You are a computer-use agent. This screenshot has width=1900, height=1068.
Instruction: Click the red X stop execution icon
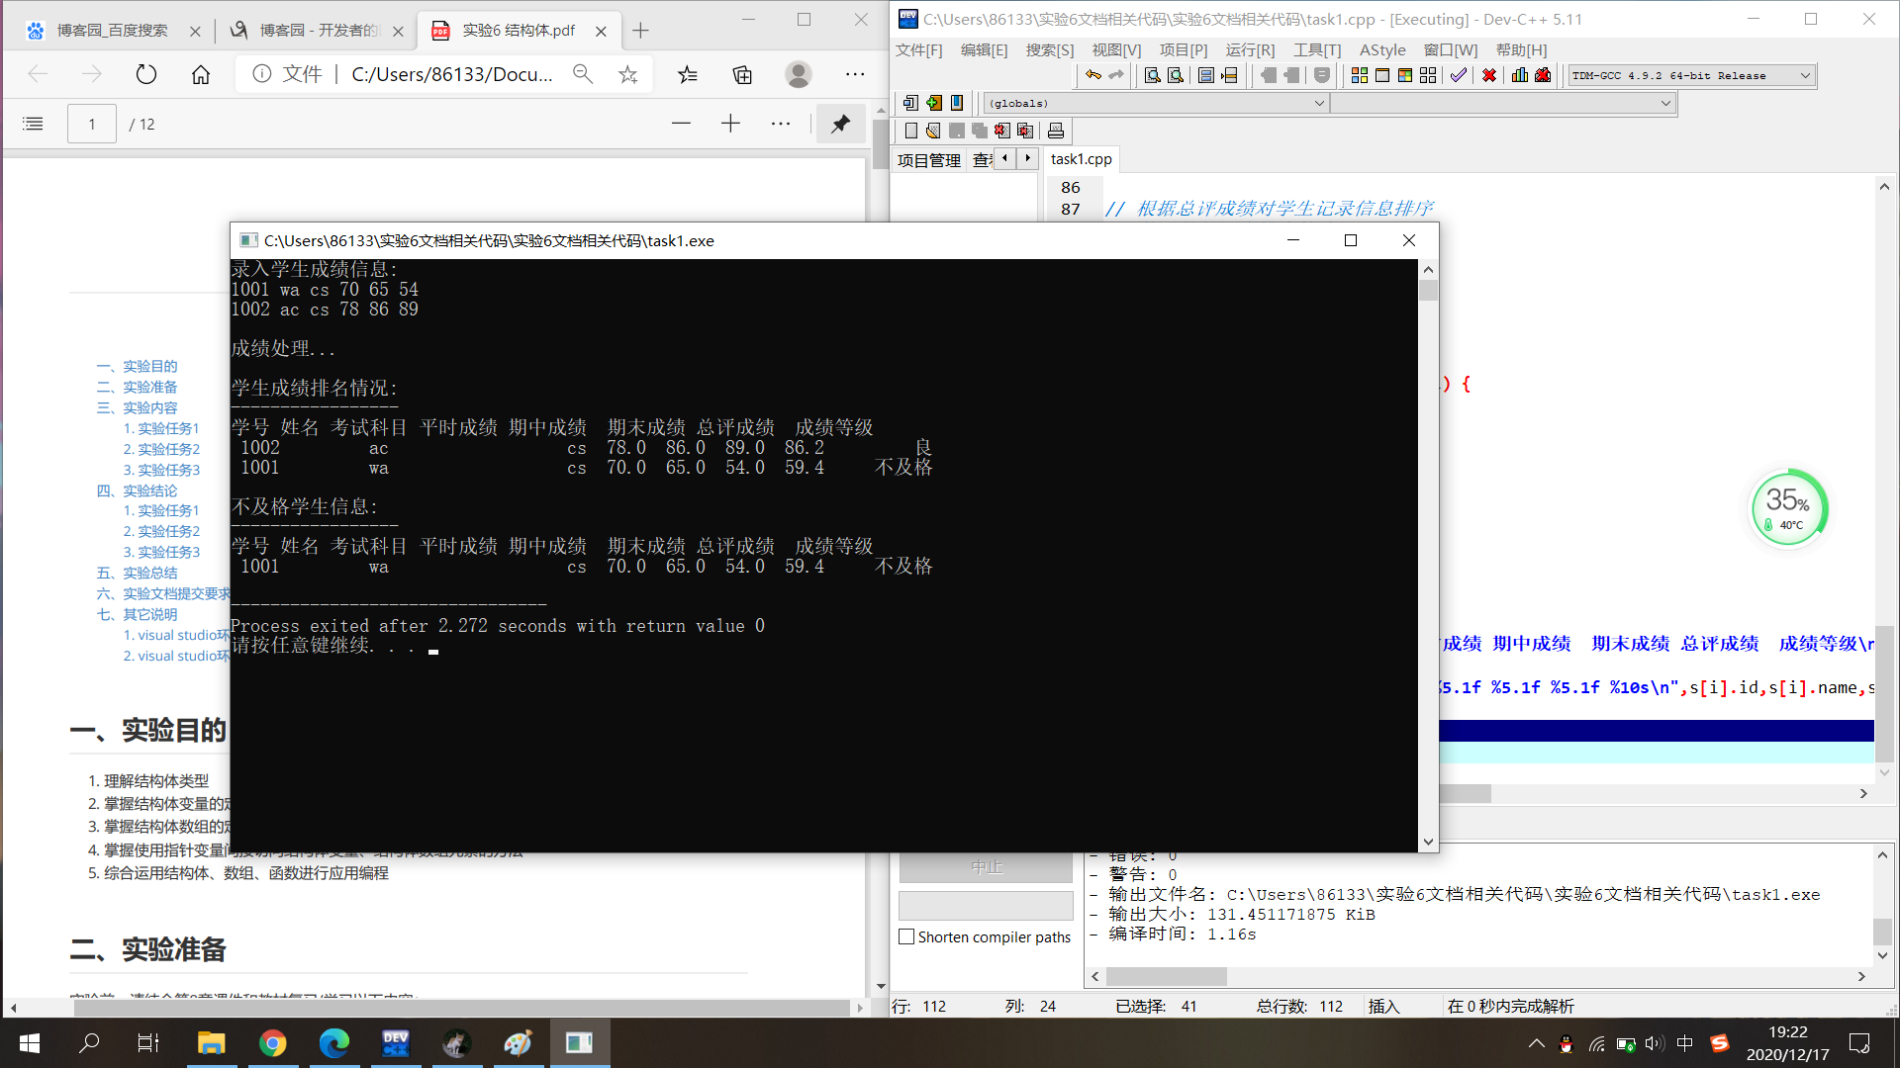(1488, 75)
